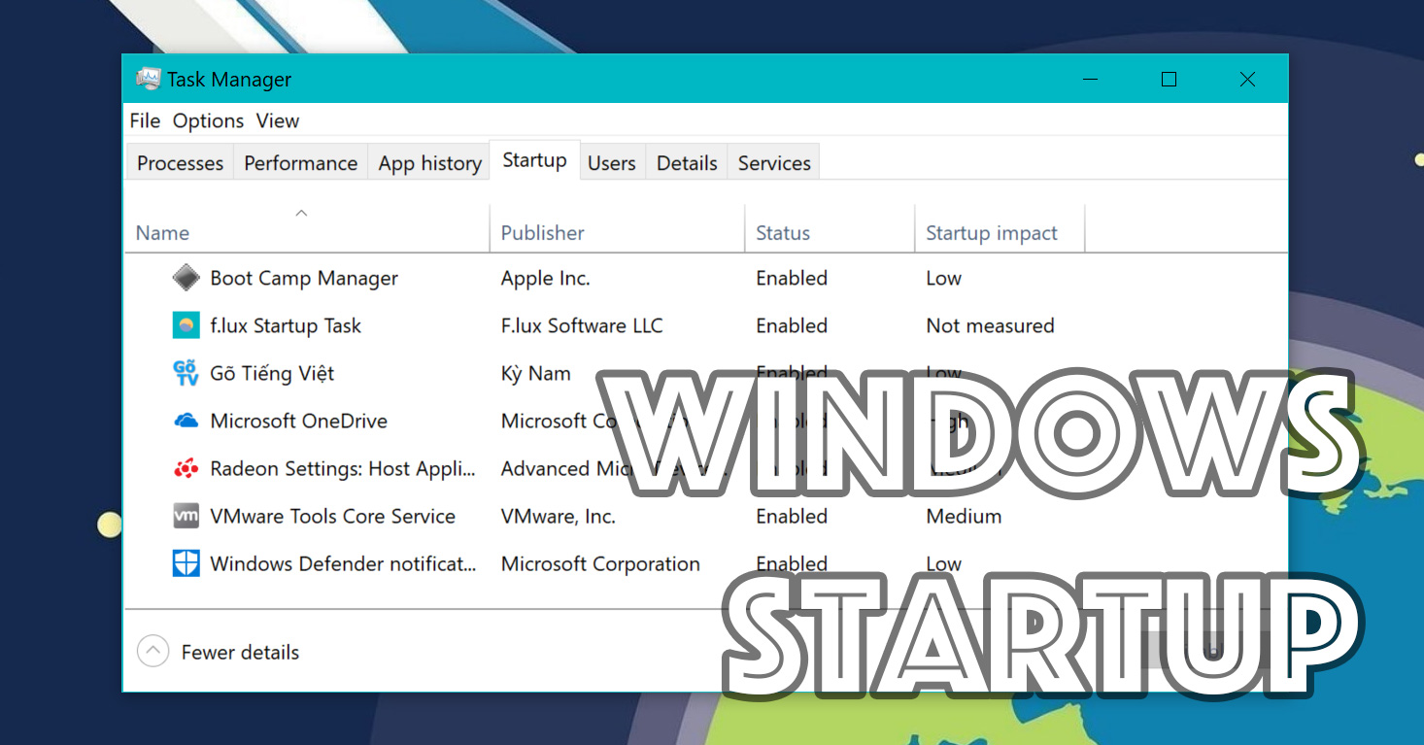Sort by the Status column header
The image size is (1424, 745).
(830, 229)
